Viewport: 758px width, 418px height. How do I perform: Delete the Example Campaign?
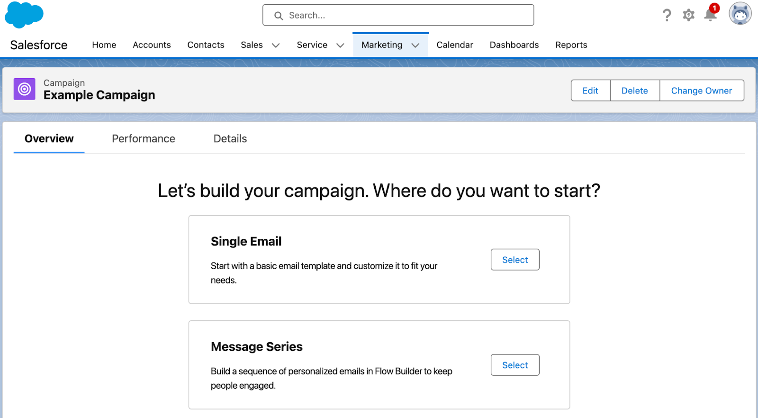tap(635, 91)
